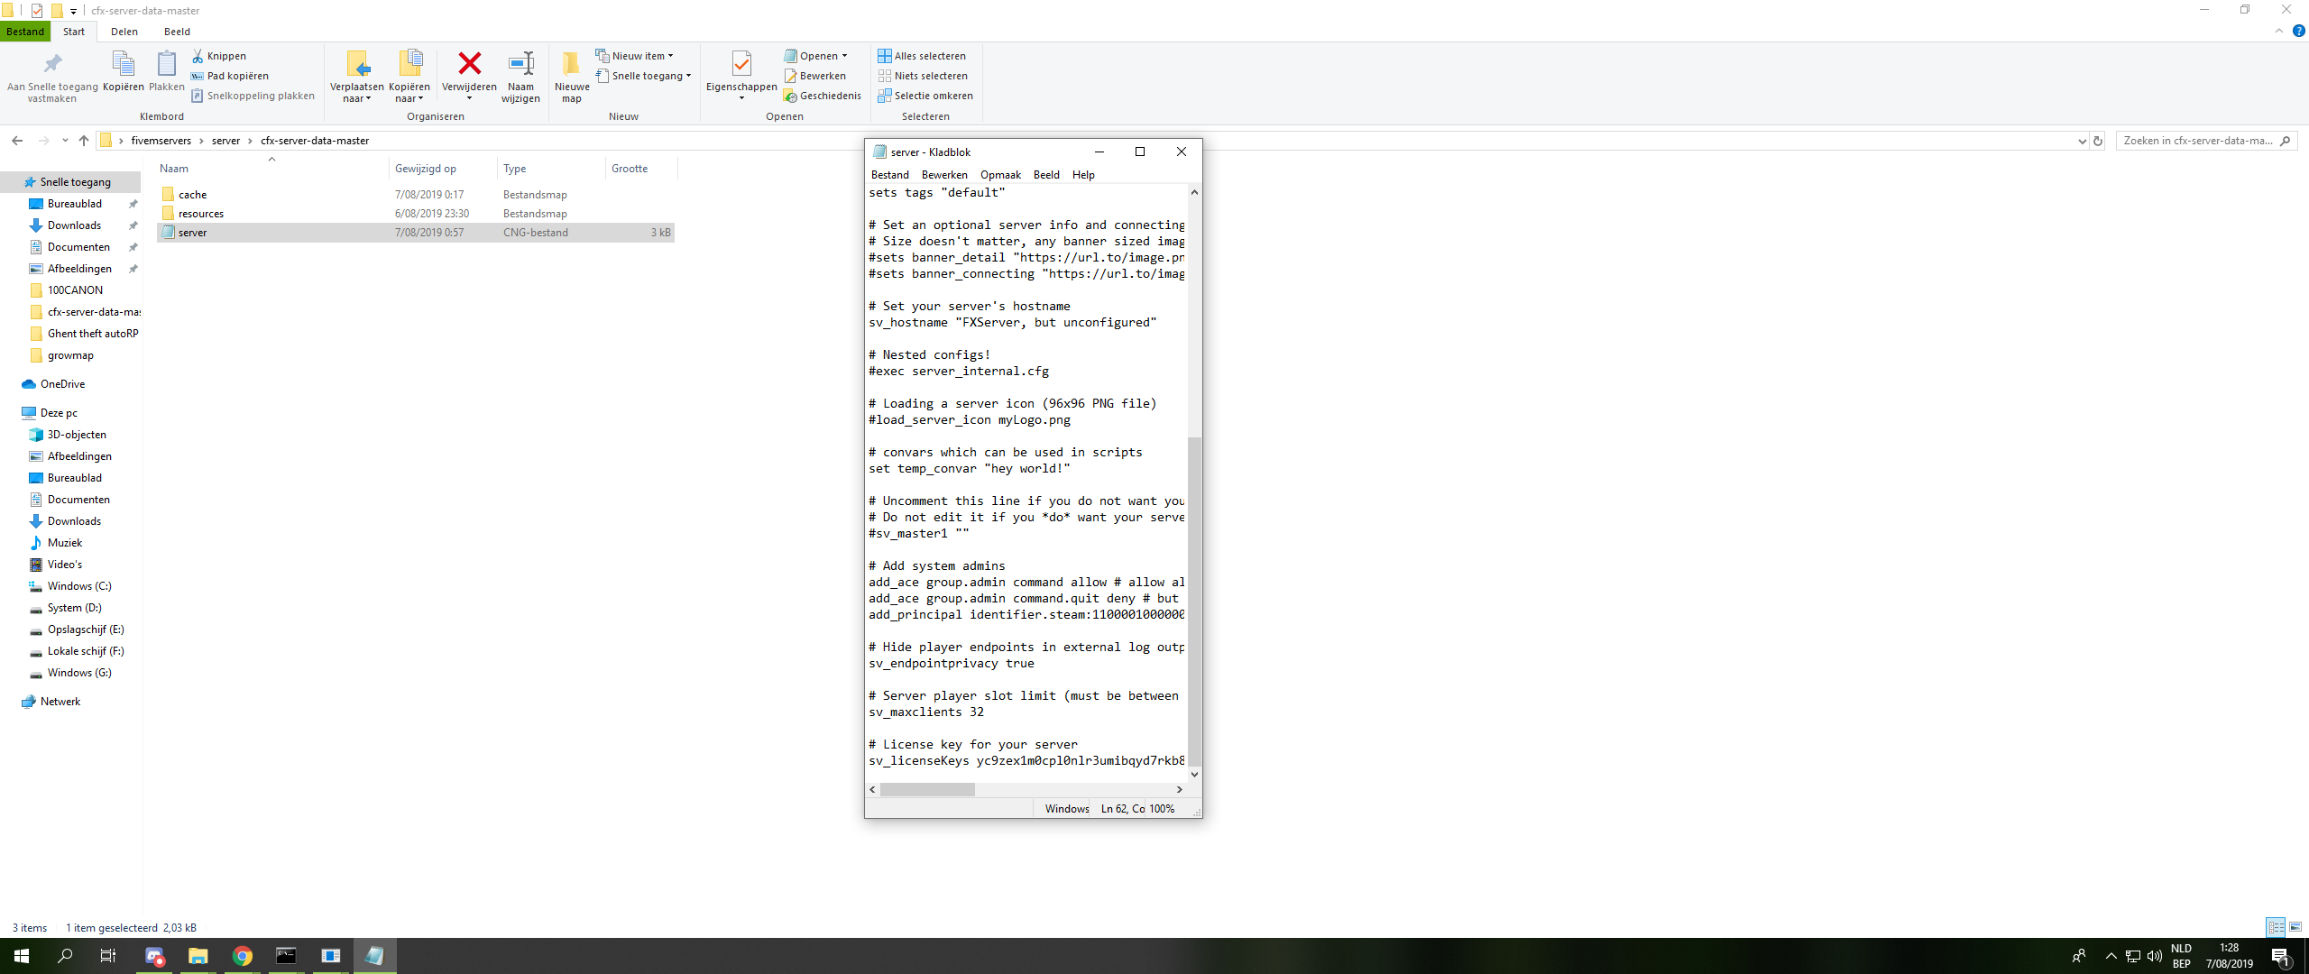Click Alles selecteren icon
The width and height of the screenshot is (2309, 974).
885,56
